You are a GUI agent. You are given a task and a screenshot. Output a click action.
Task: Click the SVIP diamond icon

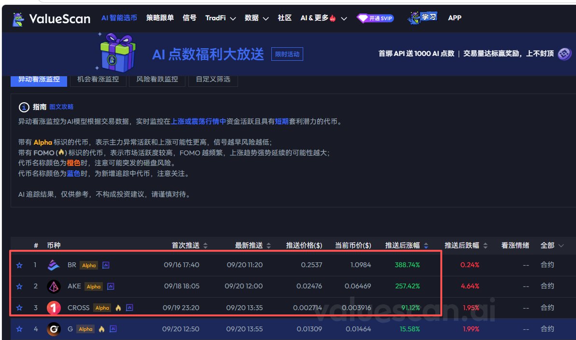point(363,18)
